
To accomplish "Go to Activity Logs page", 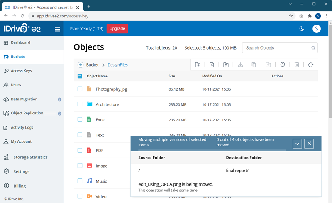I will 22,127.
